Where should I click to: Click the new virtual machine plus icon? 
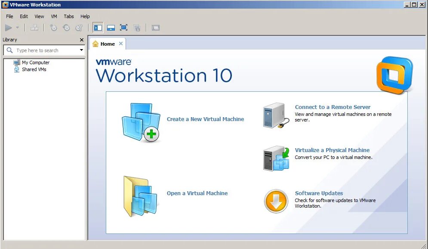pyautogui.click(x=141, y=122)
